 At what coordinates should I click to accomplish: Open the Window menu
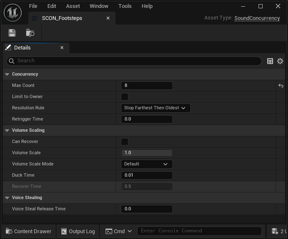tap(99, 6)
